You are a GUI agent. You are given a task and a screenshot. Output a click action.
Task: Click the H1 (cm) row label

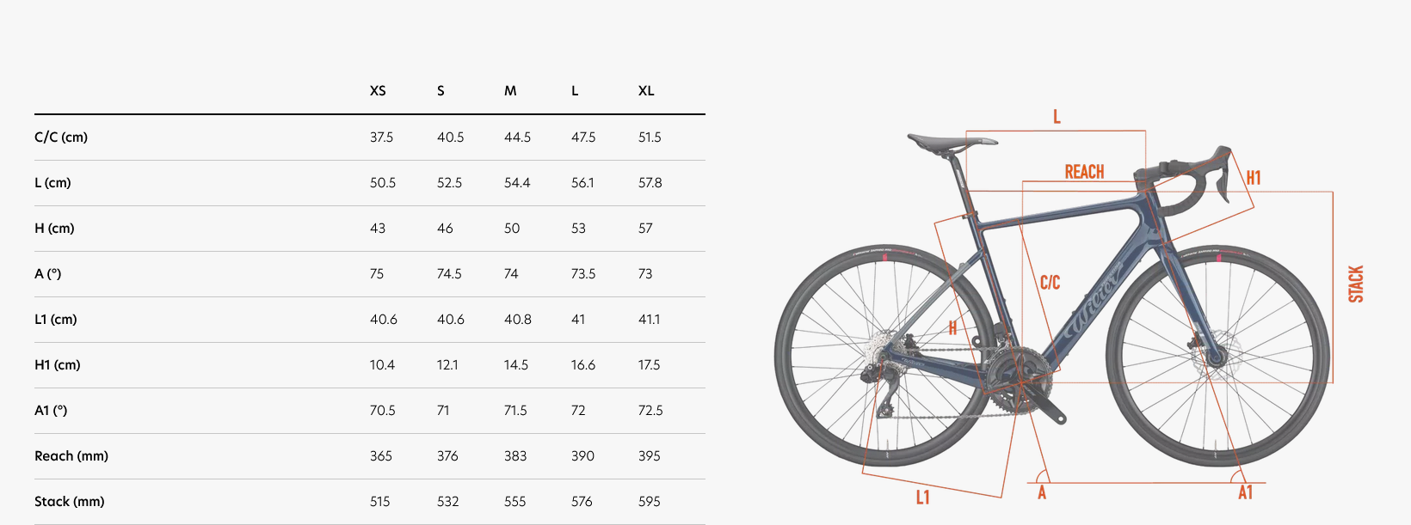[58, 365]
